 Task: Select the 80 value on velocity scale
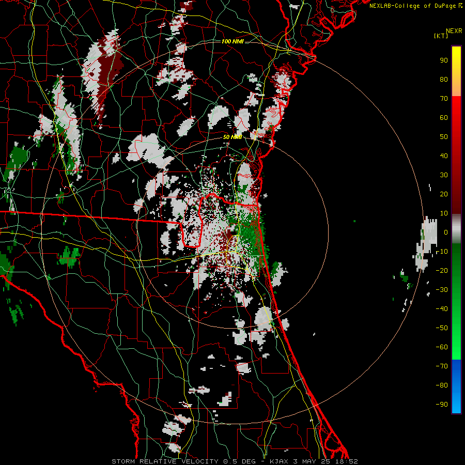[444, 79]
